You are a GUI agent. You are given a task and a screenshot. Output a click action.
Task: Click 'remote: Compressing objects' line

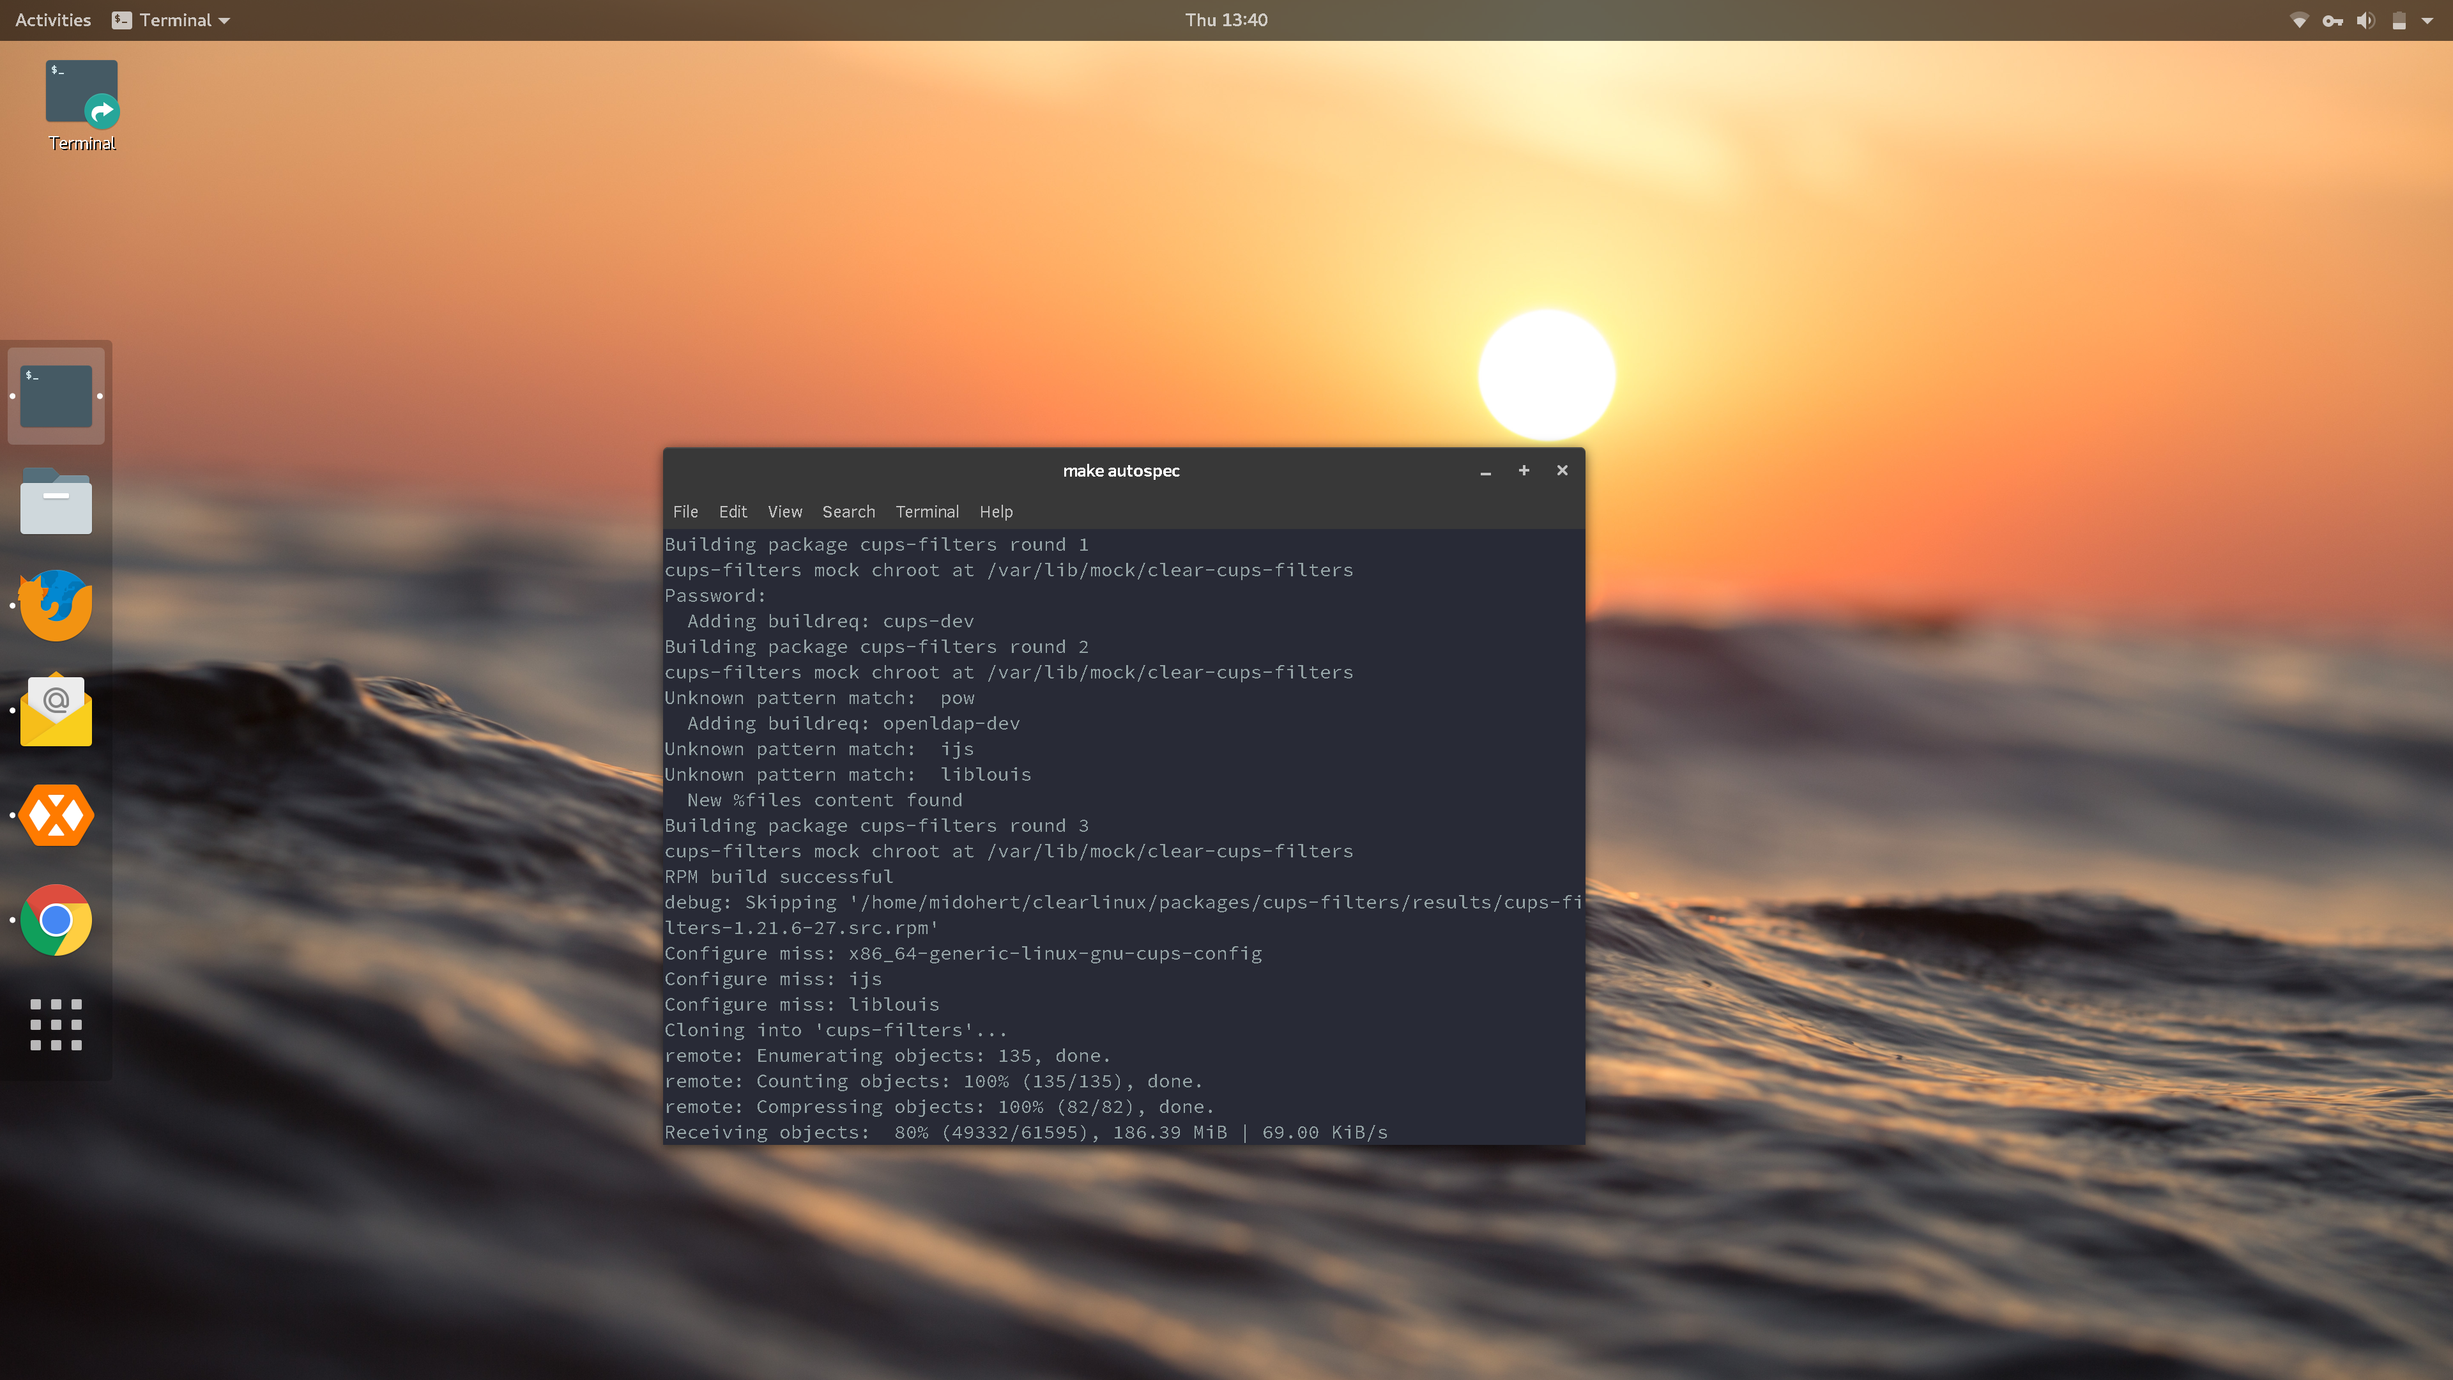coord(939,1107)
